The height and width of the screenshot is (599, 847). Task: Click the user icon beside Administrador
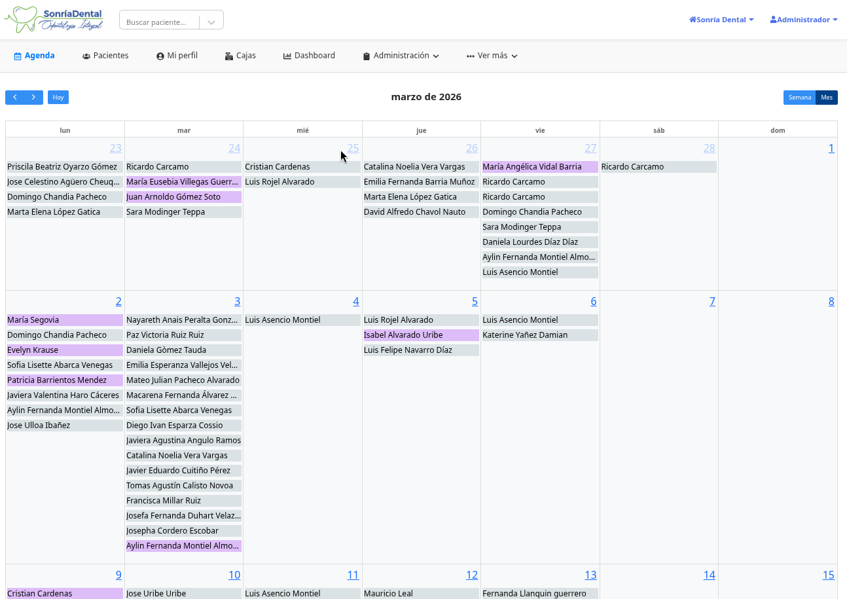pyautogui.click(x=774, y=20)
